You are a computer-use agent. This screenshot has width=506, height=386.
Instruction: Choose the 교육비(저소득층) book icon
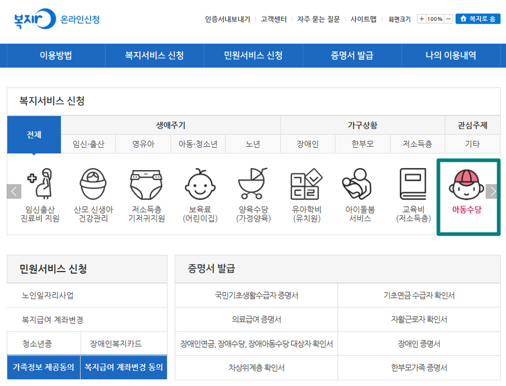pyautogui.click(x=413, y=195)
